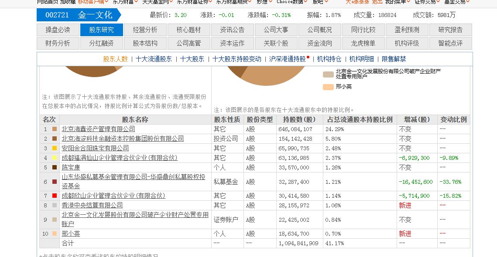Expand the 基金交易 dropdown
Viewport: 497px width, 257px height.
coord(457,2)
